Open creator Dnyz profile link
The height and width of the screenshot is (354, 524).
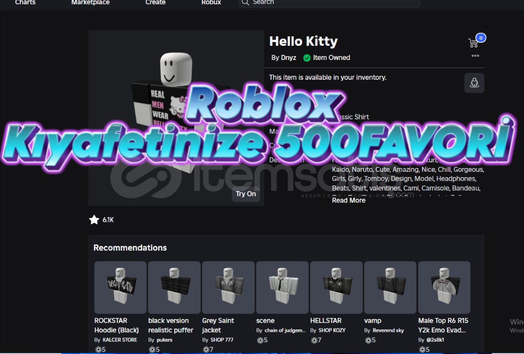coord(288,58)
